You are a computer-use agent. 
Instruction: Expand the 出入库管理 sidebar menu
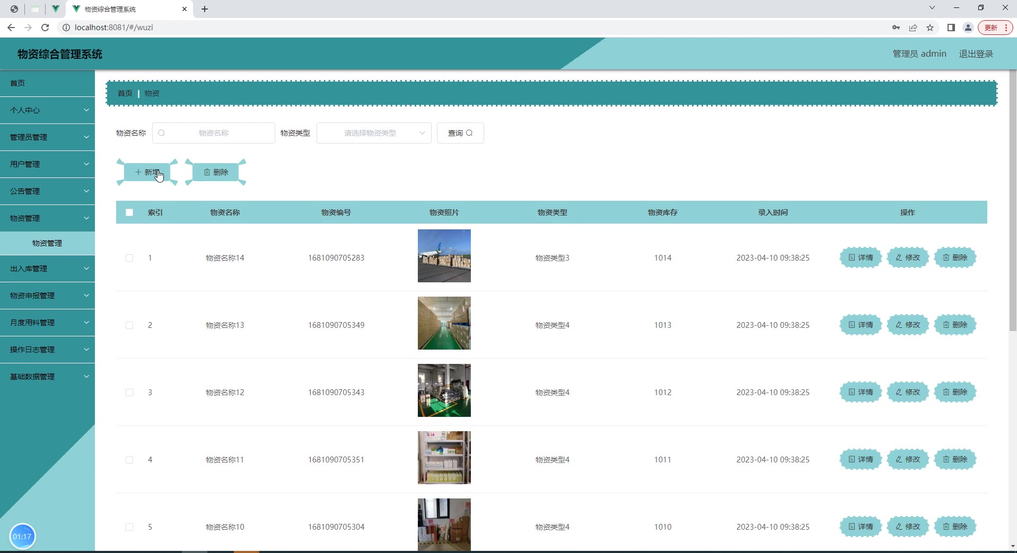(x=47, y=269)
